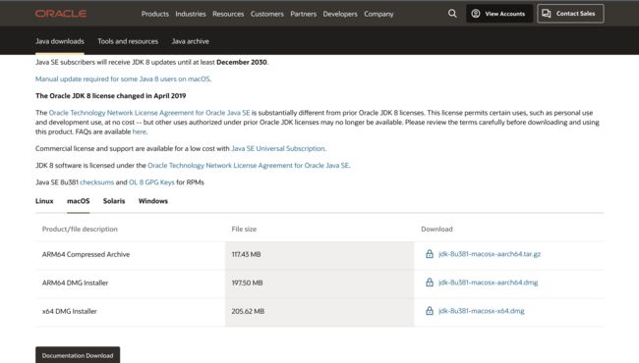The height and width of the screenshot is (363, 639).
Task: Click the Documentation Download button
Action: point(78,355)
